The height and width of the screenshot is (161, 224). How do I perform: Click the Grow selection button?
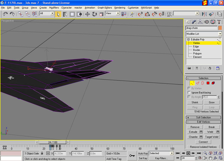[212, 102]
